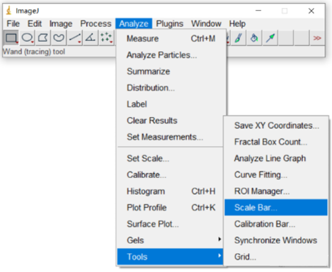332x272 pixels.
Task: Select the Oval selection tool
Action: pyautogui.click(x=27, y=38)
